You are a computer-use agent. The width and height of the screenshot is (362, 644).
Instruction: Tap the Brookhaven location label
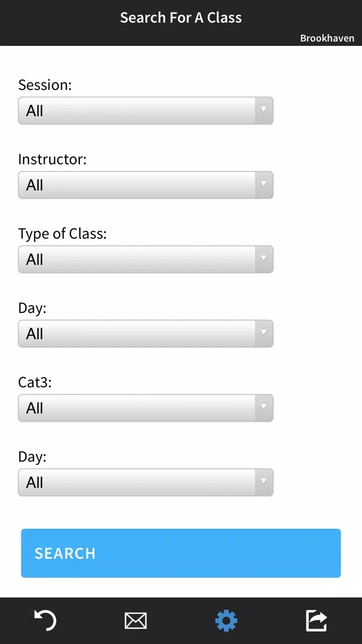327,38
